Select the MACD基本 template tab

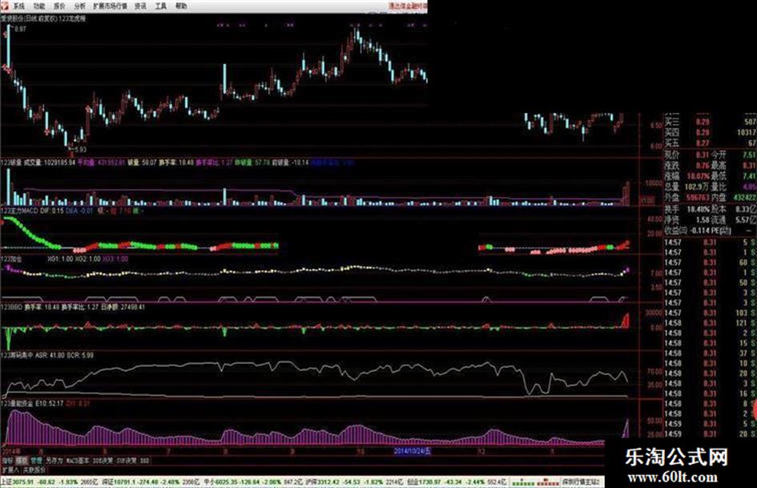[77, 461]
